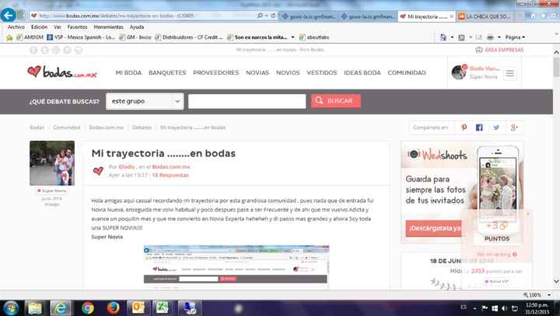Click the user profile avatar in header

458,72
